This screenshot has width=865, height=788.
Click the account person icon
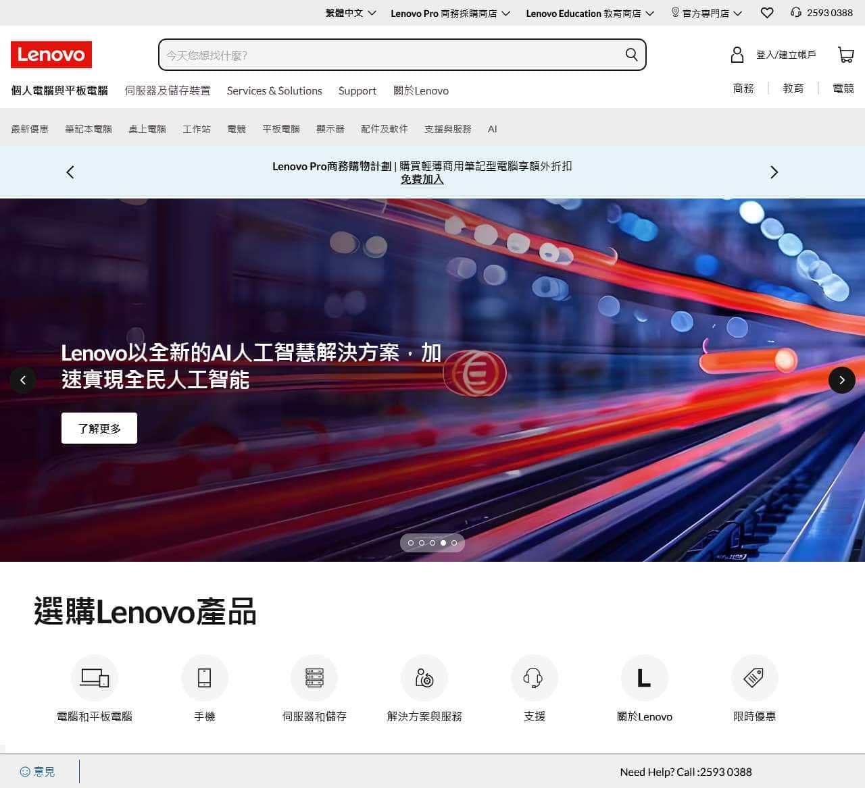tap(737, 55)
